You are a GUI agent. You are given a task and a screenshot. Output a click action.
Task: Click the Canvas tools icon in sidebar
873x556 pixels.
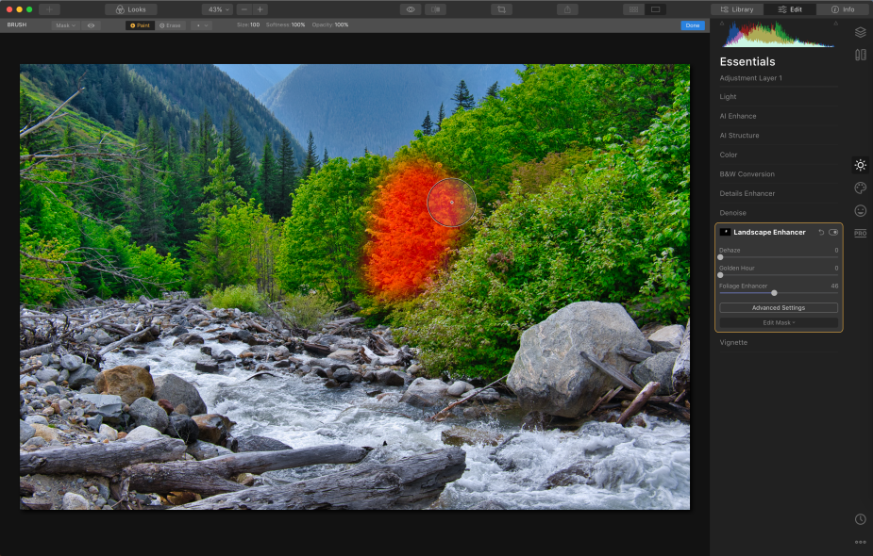[860, 55]
